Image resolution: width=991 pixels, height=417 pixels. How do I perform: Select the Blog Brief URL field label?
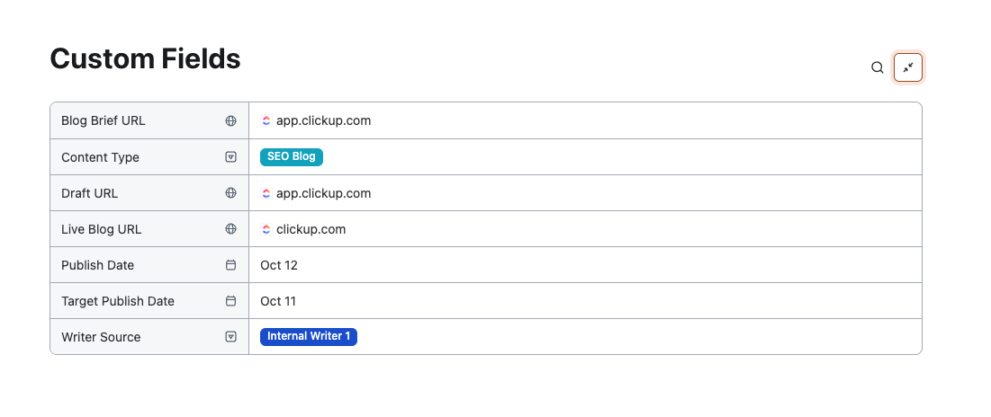103,120
